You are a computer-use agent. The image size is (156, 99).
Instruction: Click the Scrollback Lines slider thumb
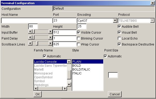[37, 43]
